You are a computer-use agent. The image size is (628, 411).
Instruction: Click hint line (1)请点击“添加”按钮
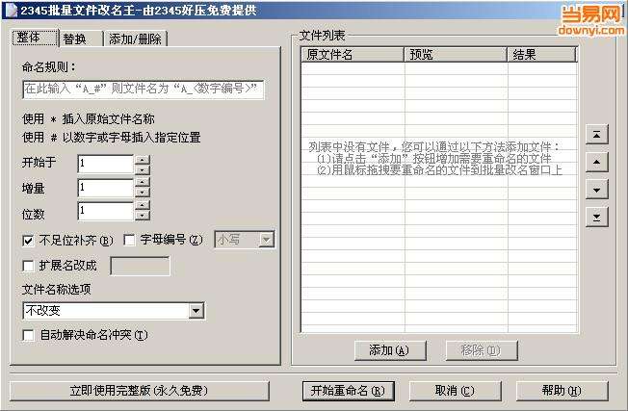(434, 159)
